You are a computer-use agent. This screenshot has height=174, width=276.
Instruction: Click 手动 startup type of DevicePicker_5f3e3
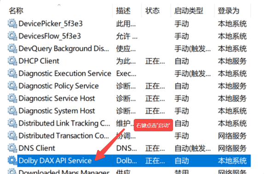tap(182, 24)
